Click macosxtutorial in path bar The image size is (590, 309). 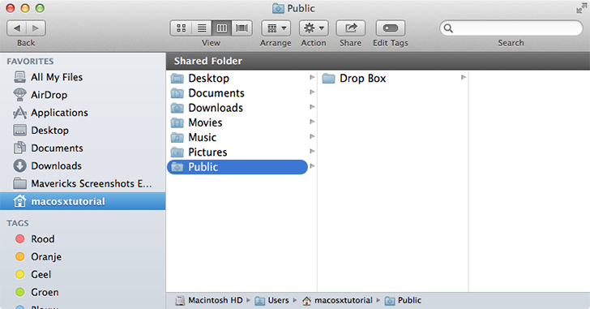click(x=337, y=300)
